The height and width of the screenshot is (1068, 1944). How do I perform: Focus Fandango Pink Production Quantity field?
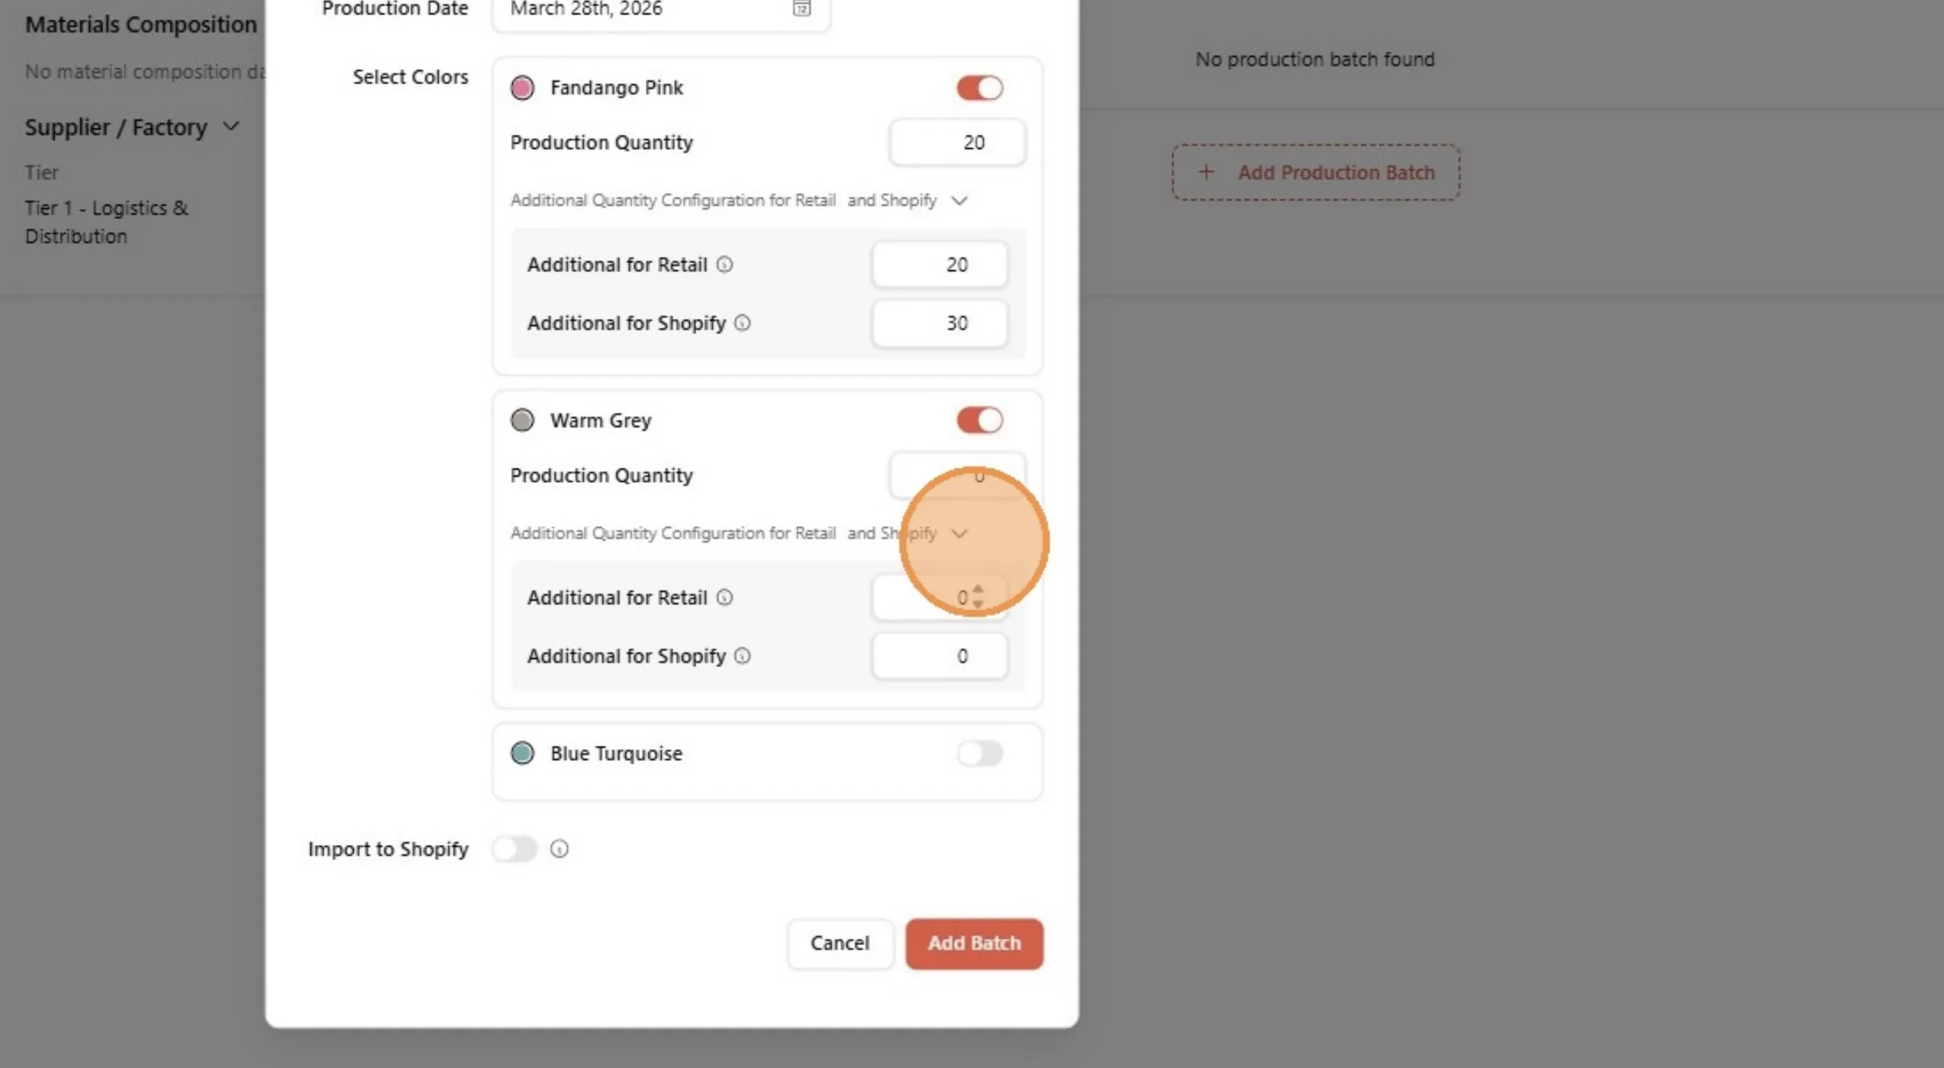(957, 143)
